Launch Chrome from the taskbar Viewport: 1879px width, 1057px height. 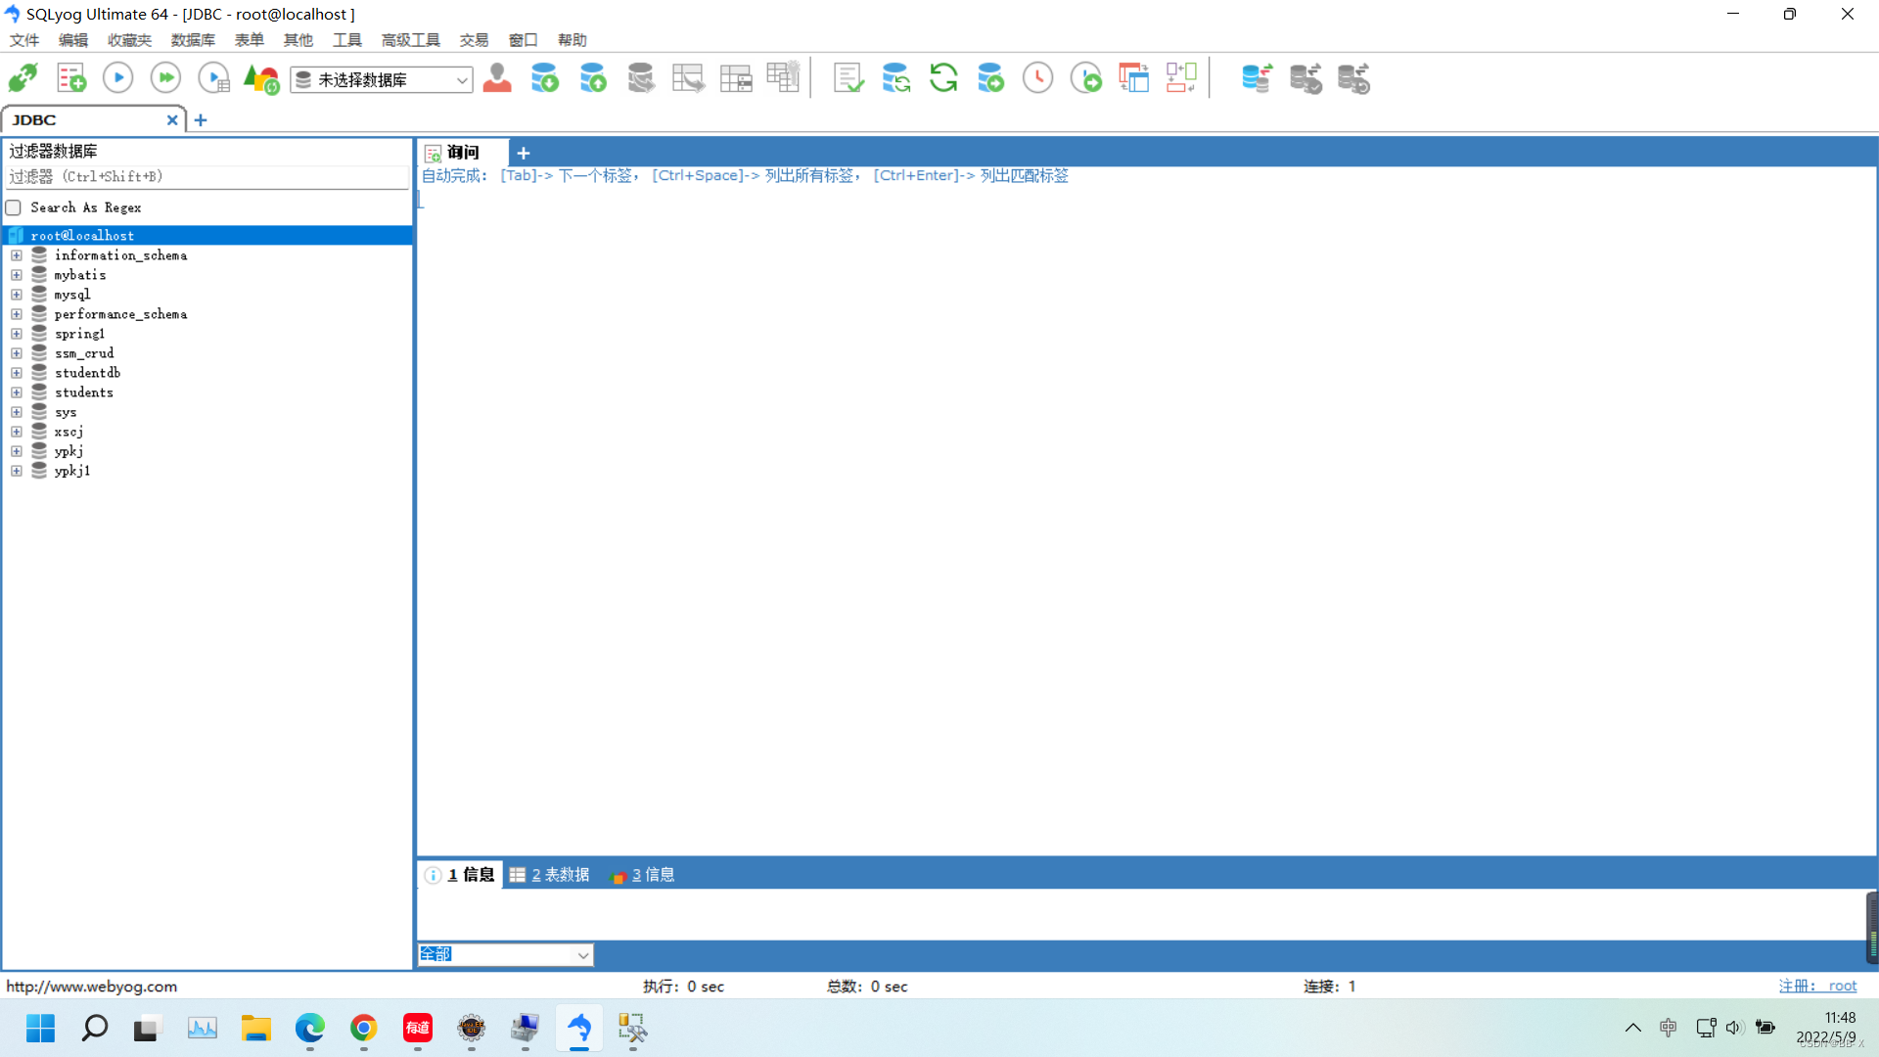[x=363, y=1030]
